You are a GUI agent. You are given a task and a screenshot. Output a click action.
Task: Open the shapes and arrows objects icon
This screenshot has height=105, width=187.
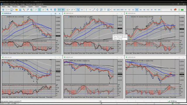(108, 10)
